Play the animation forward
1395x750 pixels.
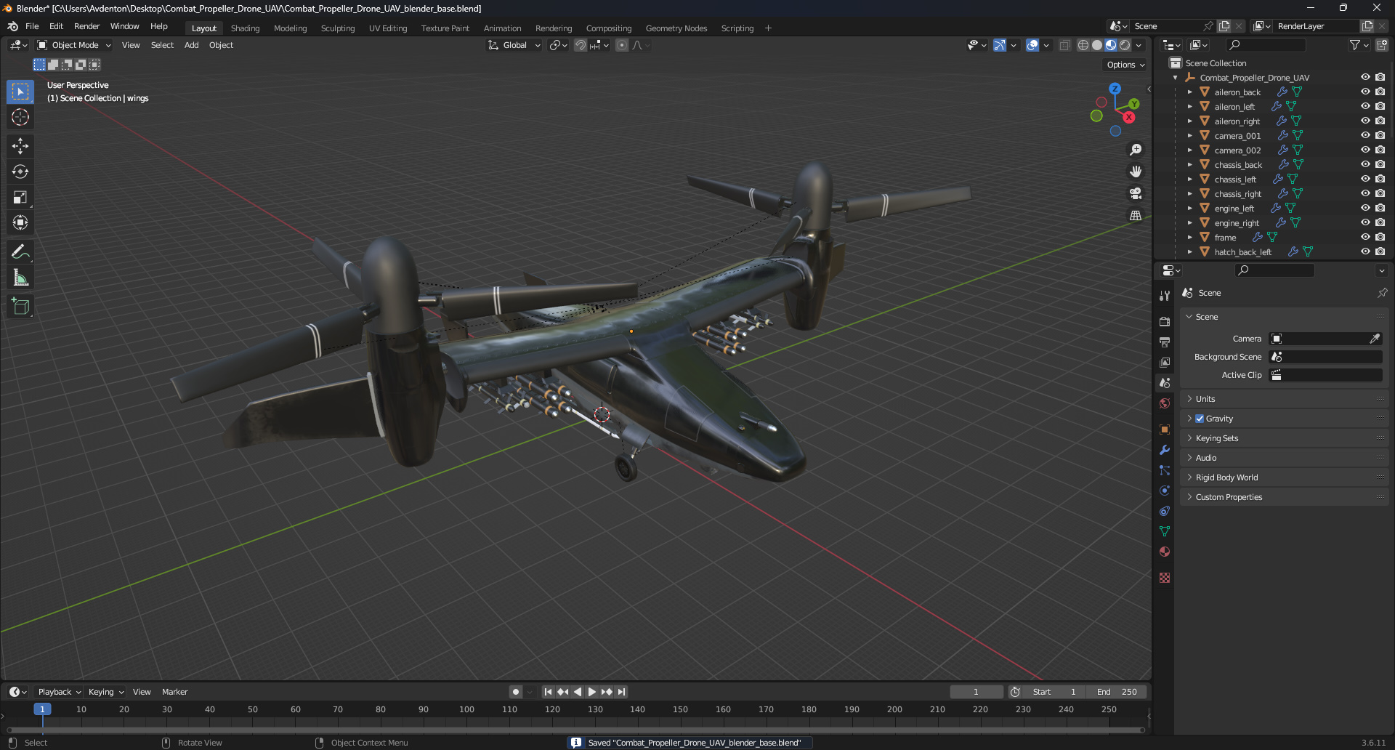(591, 692)
